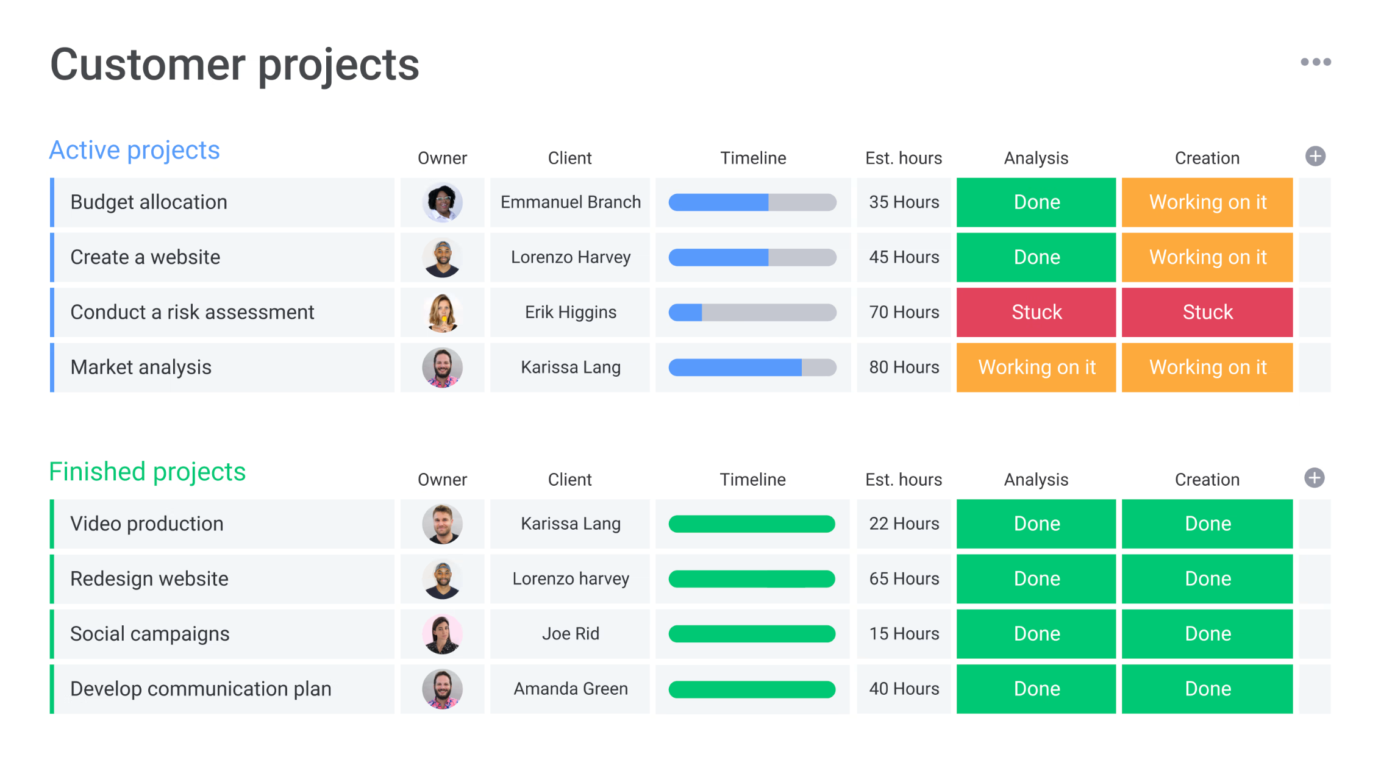Click the Done Analysis status for Create a website
Image resolution: width=1381 pixels, height=771 pixels.
[1036, 257]
